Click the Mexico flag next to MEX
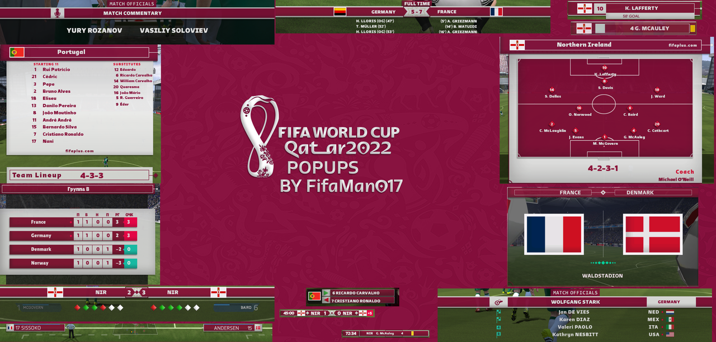 click(x=670, y=320)
